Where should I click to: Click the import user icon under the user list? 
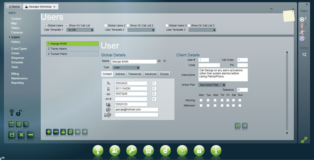63,132
